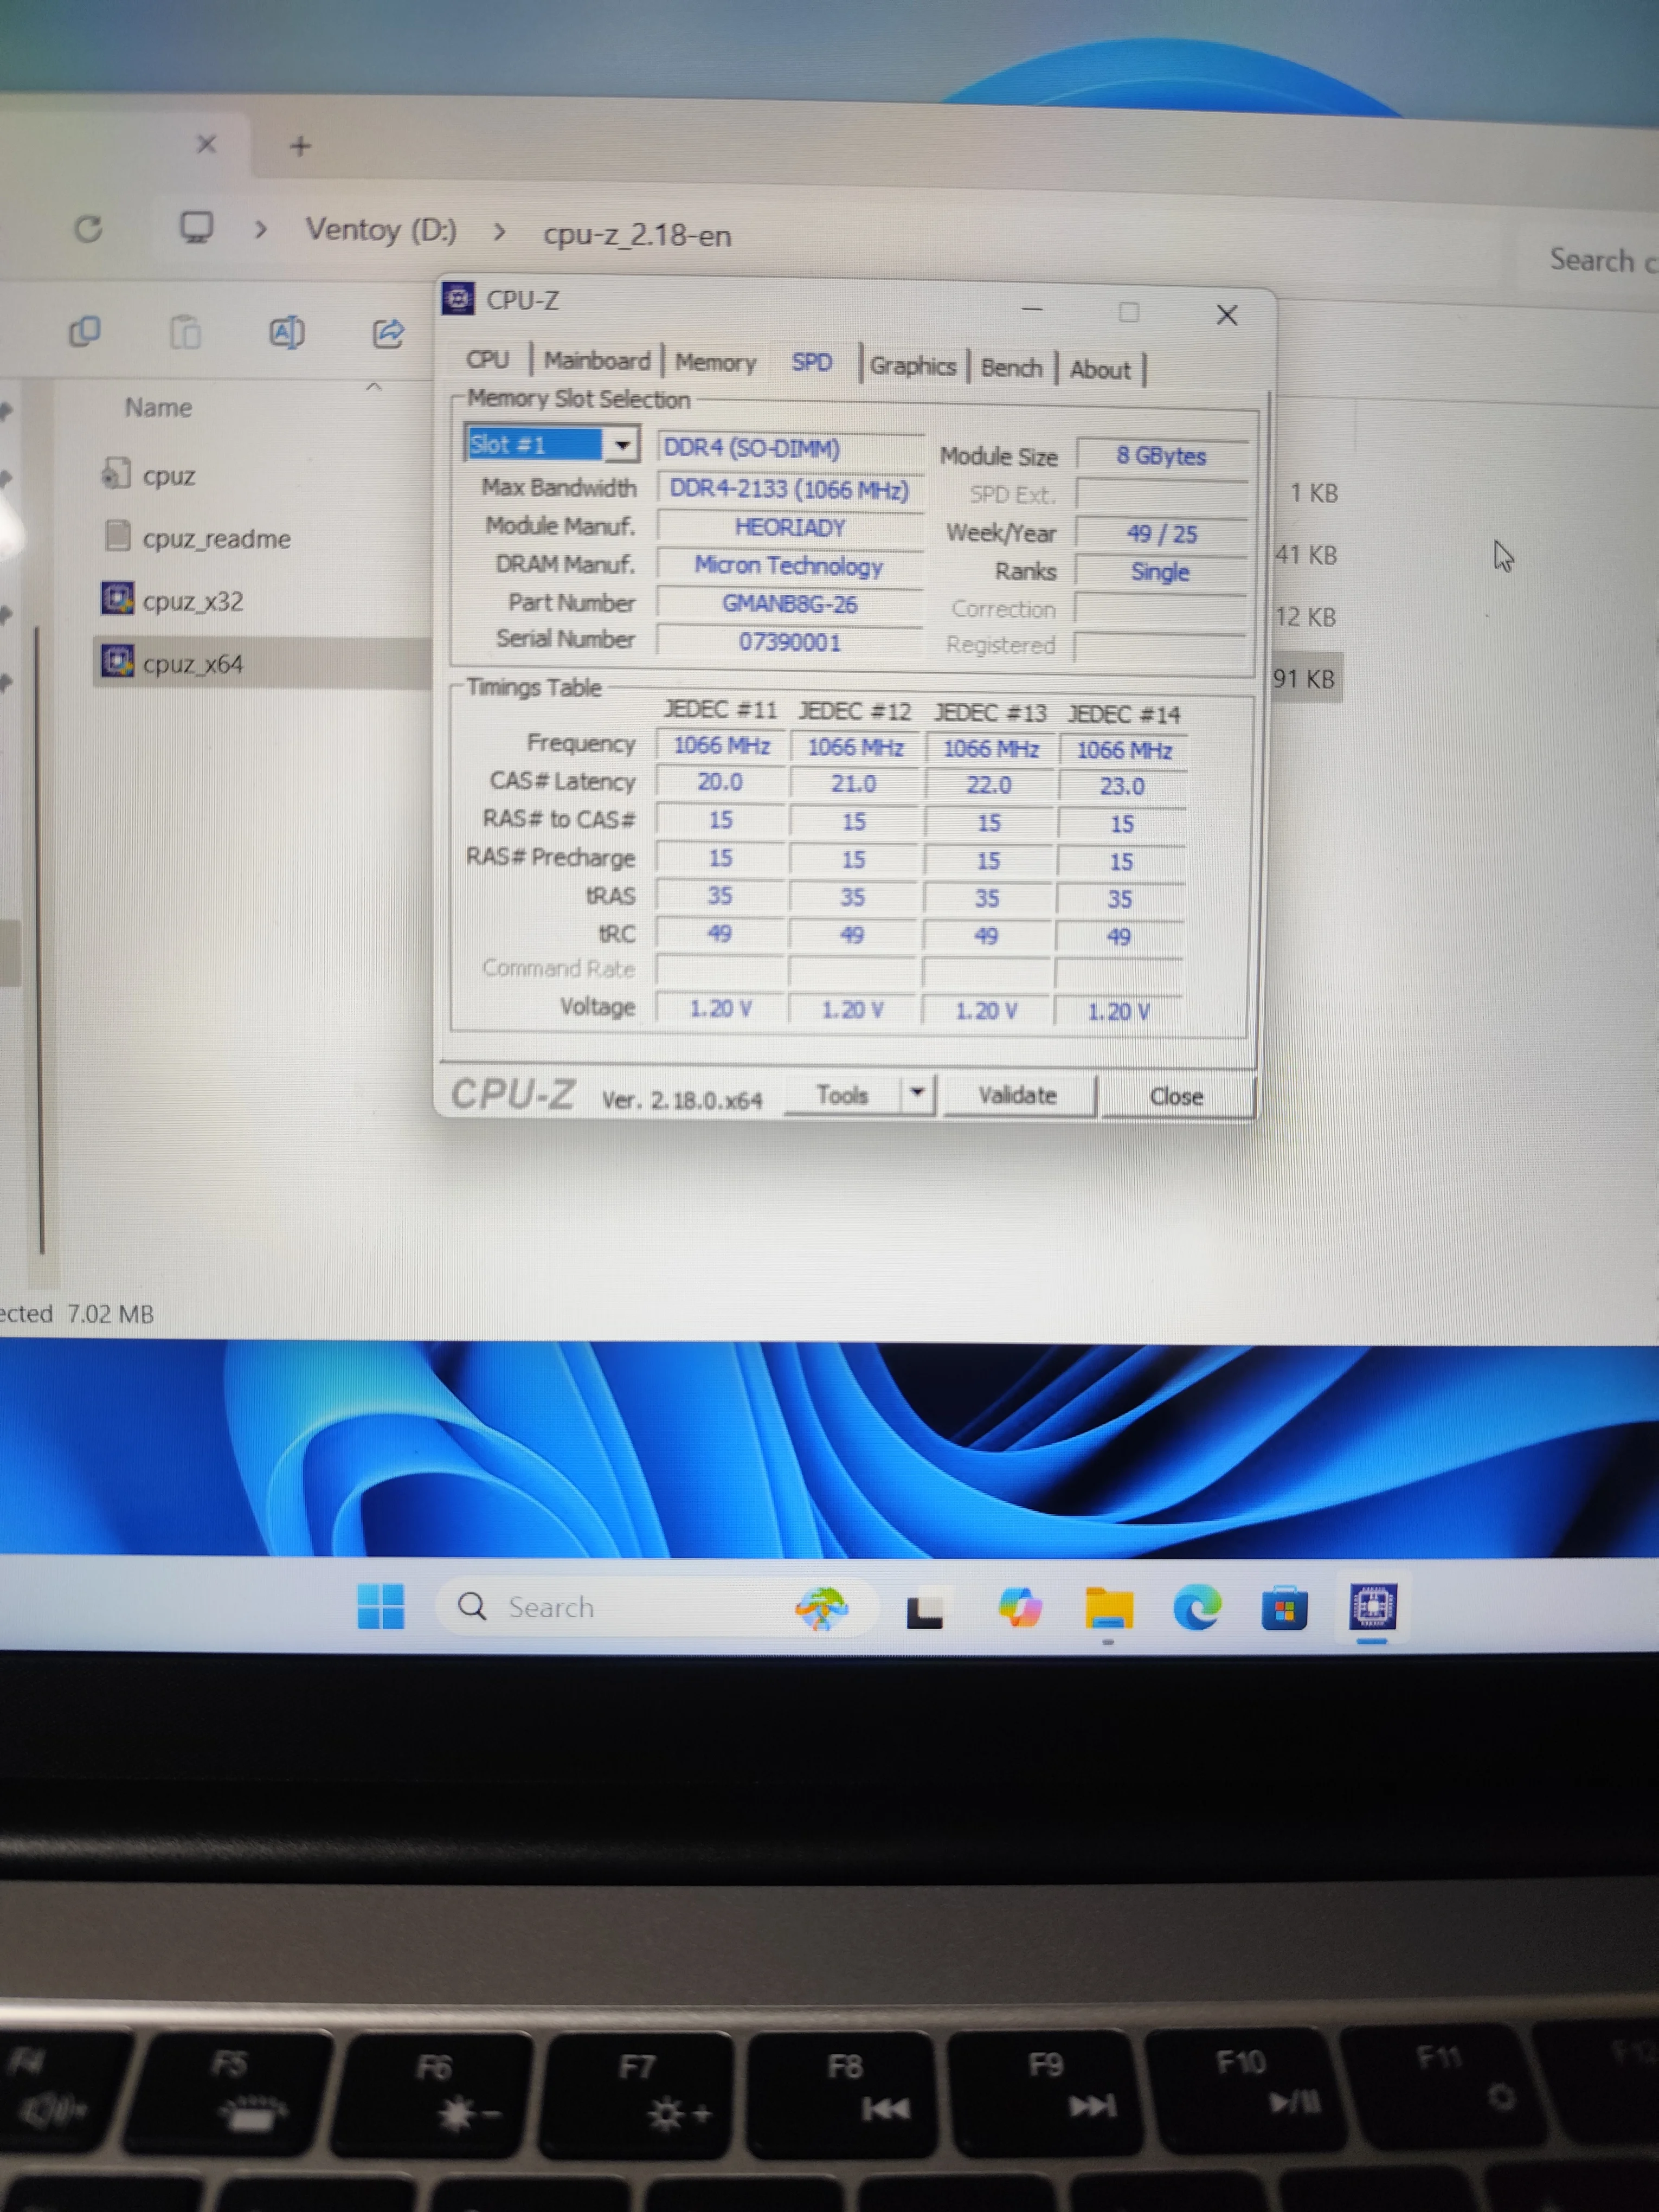Screen dimensions: 1659x2212
Task: Click the Single ranks field
Action: [x=1161, y=572]
